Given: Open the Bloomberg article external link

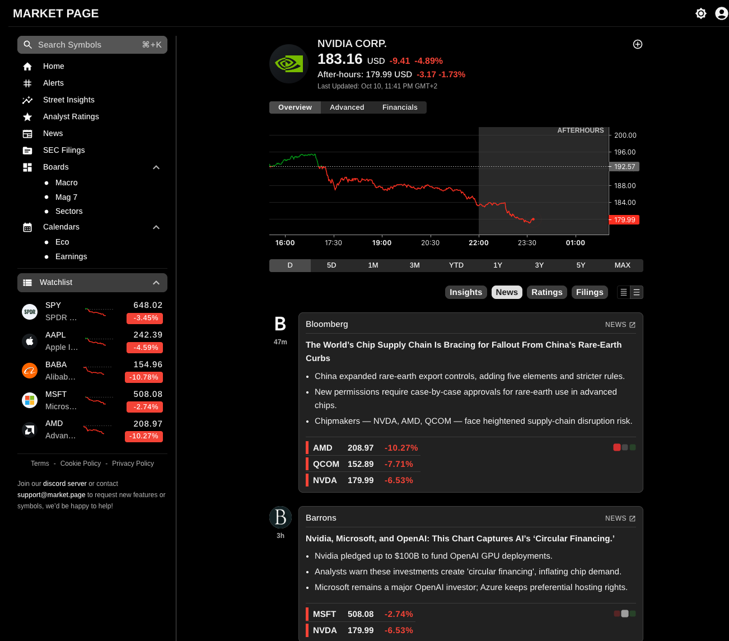Looking at the screenshot, I should 632,324.
